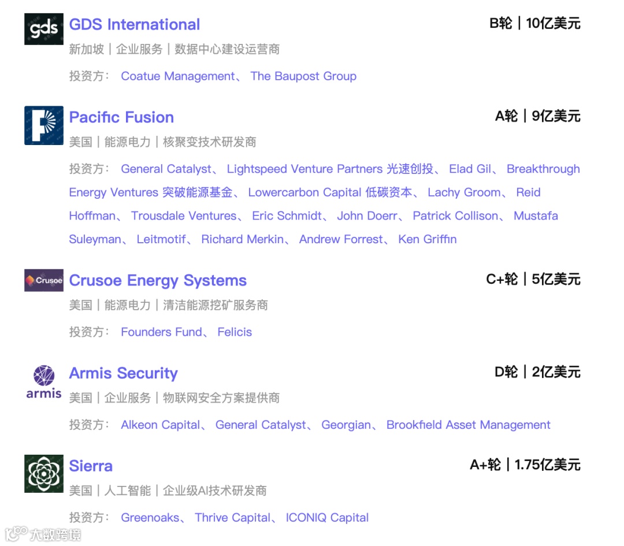Viewport: 624px width, 546px height.
Task: Open investor Alkeon Capital
Action: [161, 425]
